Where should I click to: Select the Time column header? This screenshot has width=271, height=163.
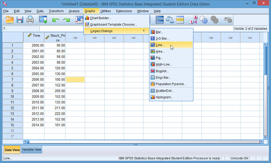pos(34,38)
